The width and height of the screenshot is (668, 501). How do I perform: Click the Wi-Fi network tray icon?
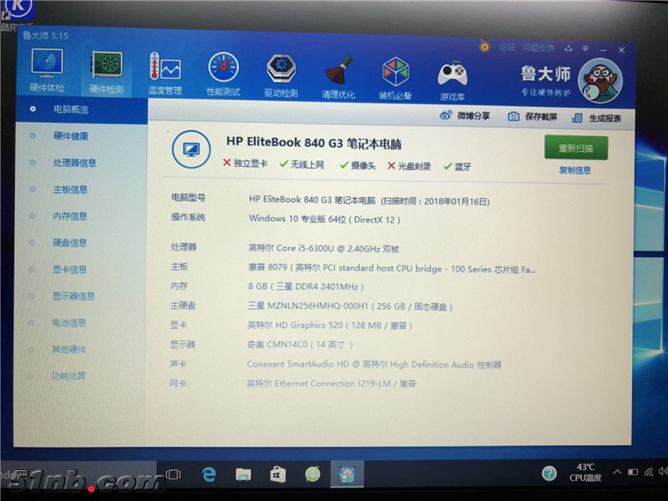pos(649,471)
